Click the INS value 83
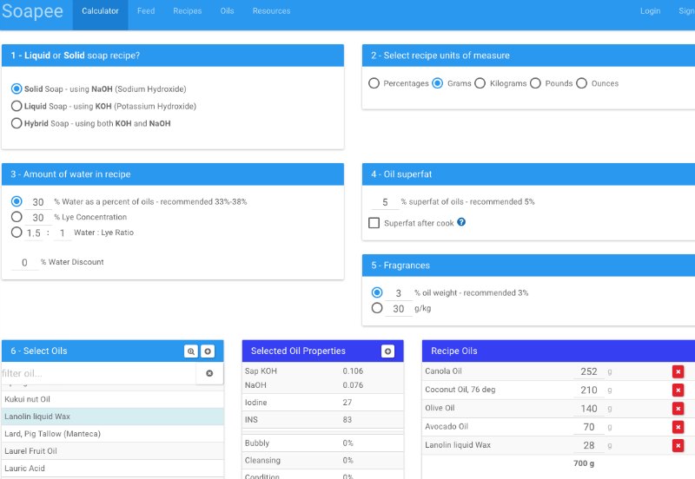695x479 pixels. tap(347, 420)
